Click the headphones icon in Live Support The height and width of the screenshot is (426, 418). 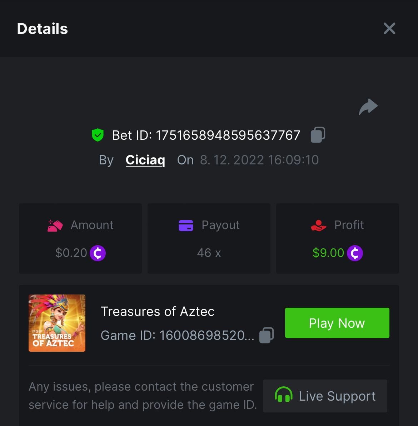(x=284, y=395)
